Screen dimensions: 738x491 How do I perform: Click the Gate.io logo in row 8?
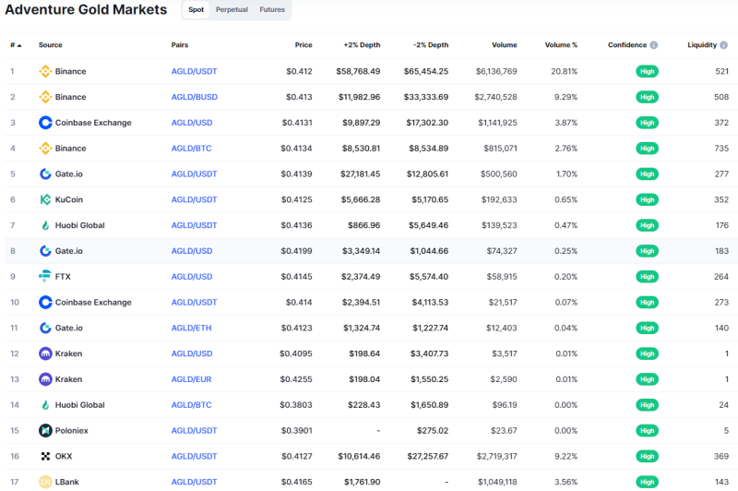(45, 251)
